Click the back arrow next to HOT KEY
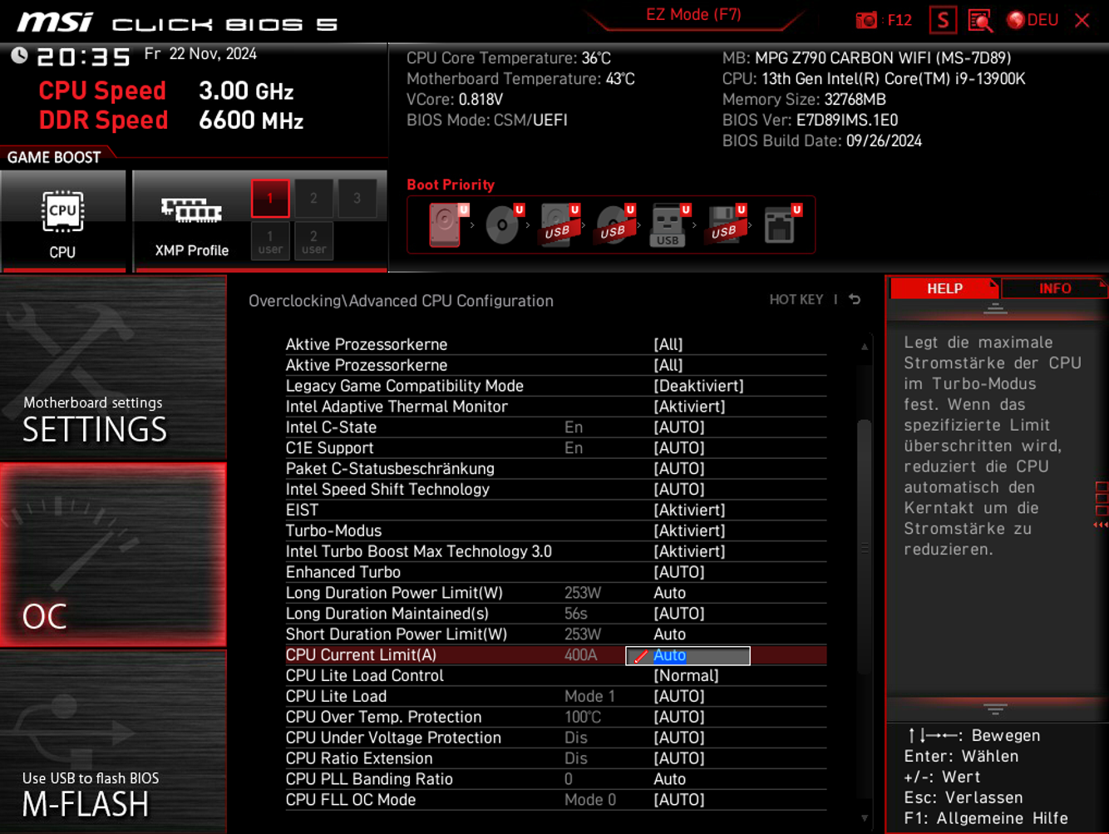 855,299
